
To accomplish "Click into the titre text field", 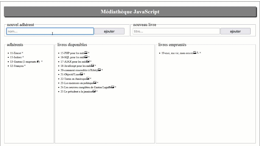I will coord(176,31).
